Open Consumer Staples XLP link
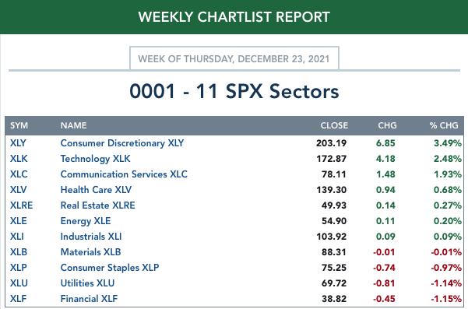 [110, 268]
